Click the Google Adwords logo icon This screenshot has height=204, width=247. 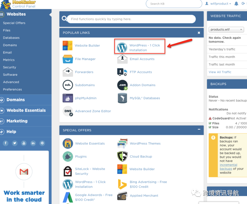(x=68, y=197)
